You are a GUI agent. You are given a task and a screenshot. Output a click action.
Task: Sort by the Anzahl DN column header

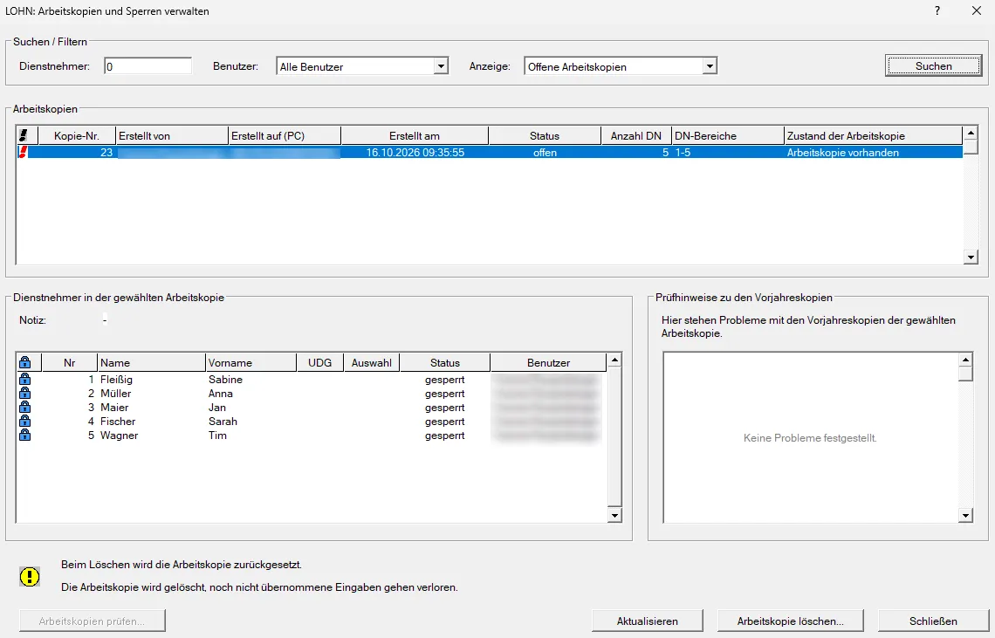(635, 136)
